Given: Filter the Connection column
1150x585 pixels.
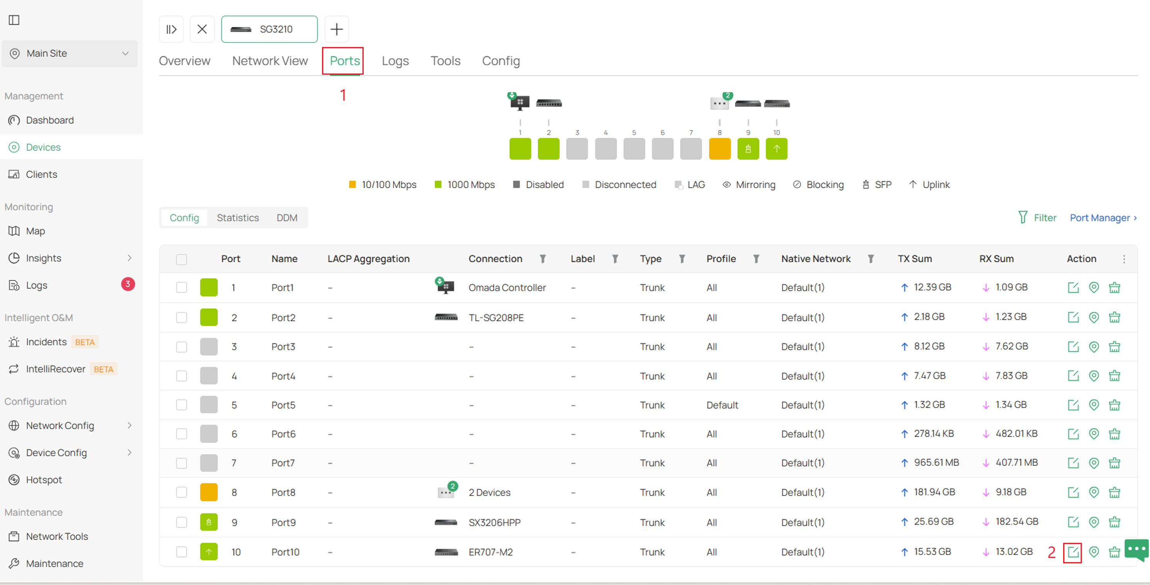Looking at the screenshot, I should (x=542, y=259).
